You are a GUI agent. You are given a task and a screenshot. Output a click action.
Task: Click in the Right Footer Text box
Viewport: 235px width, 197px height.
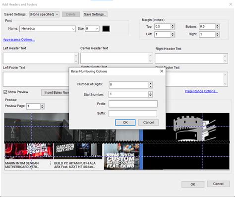(x=197, y=79)
